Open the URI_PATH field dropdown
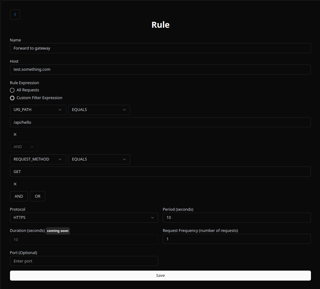Image resolution: width=320 pixels, height=289 pixels. click(x=38, y=110)
